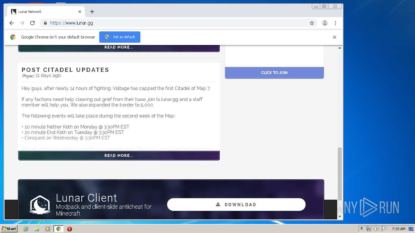415x233 pixels.
Task: Open the Windows Start menu
Action: pos(9,229)
